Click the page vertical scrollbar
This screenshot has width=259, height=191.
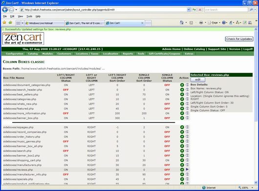[256, 106]
